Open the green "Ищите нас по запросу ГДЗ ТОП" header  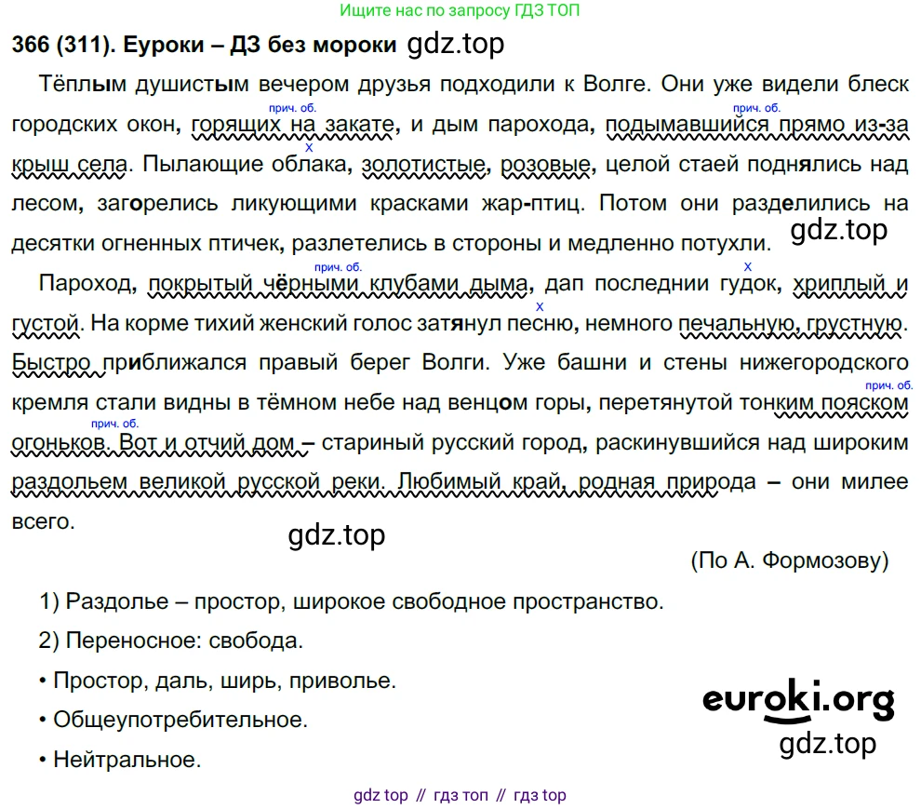tap(462, 11)
